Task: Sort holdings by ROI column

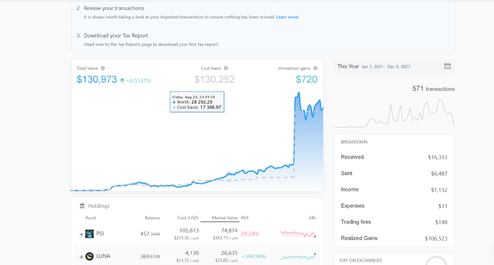Action: click(x=245, y=218)
